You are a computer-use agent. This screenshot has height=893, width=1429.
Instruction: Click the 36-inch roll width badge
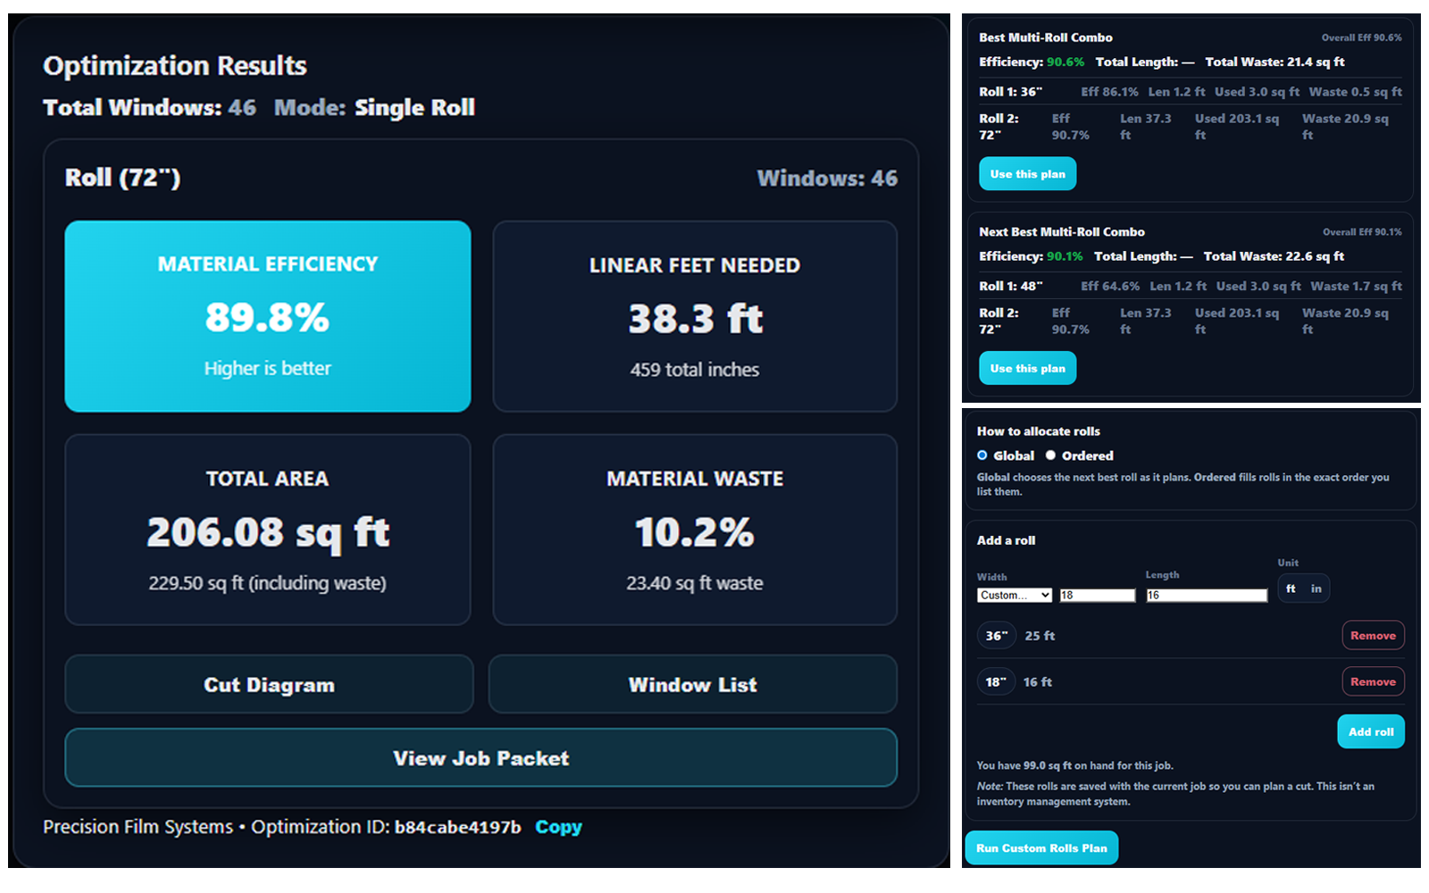pyautogui.click(x=997, y=635)
